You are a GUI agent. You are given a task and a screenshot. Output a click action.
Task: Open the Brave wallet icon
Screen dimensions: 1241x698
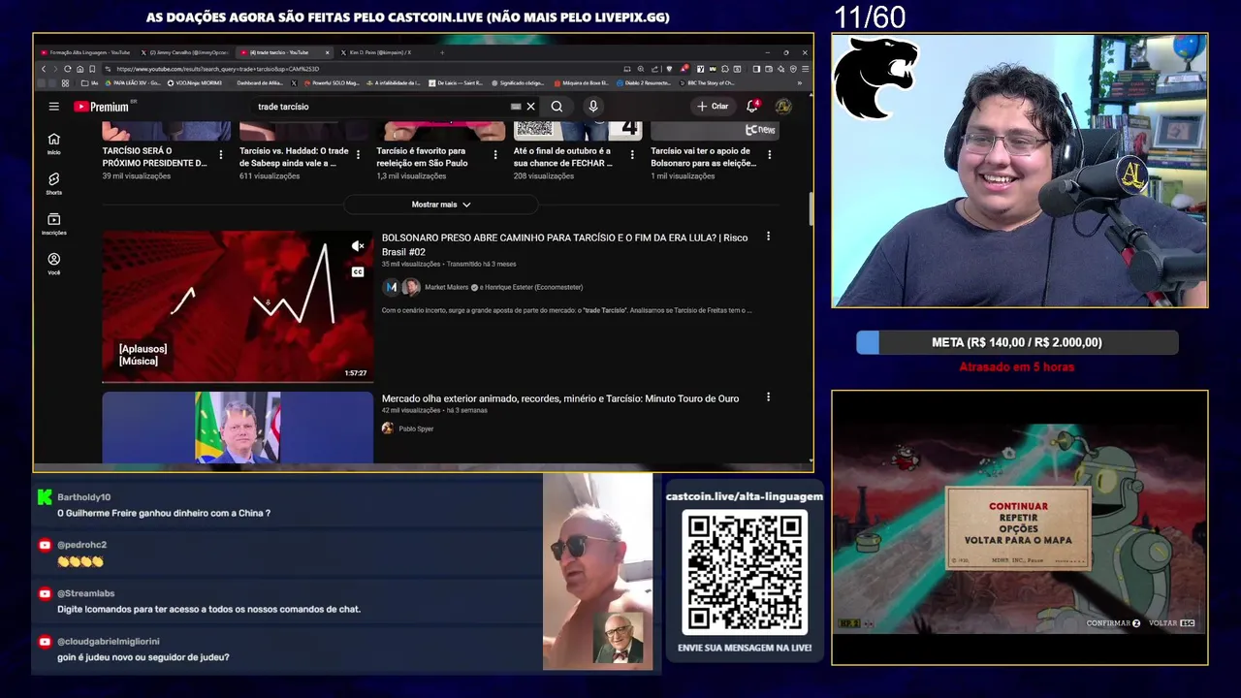click(x=769, y=69)
